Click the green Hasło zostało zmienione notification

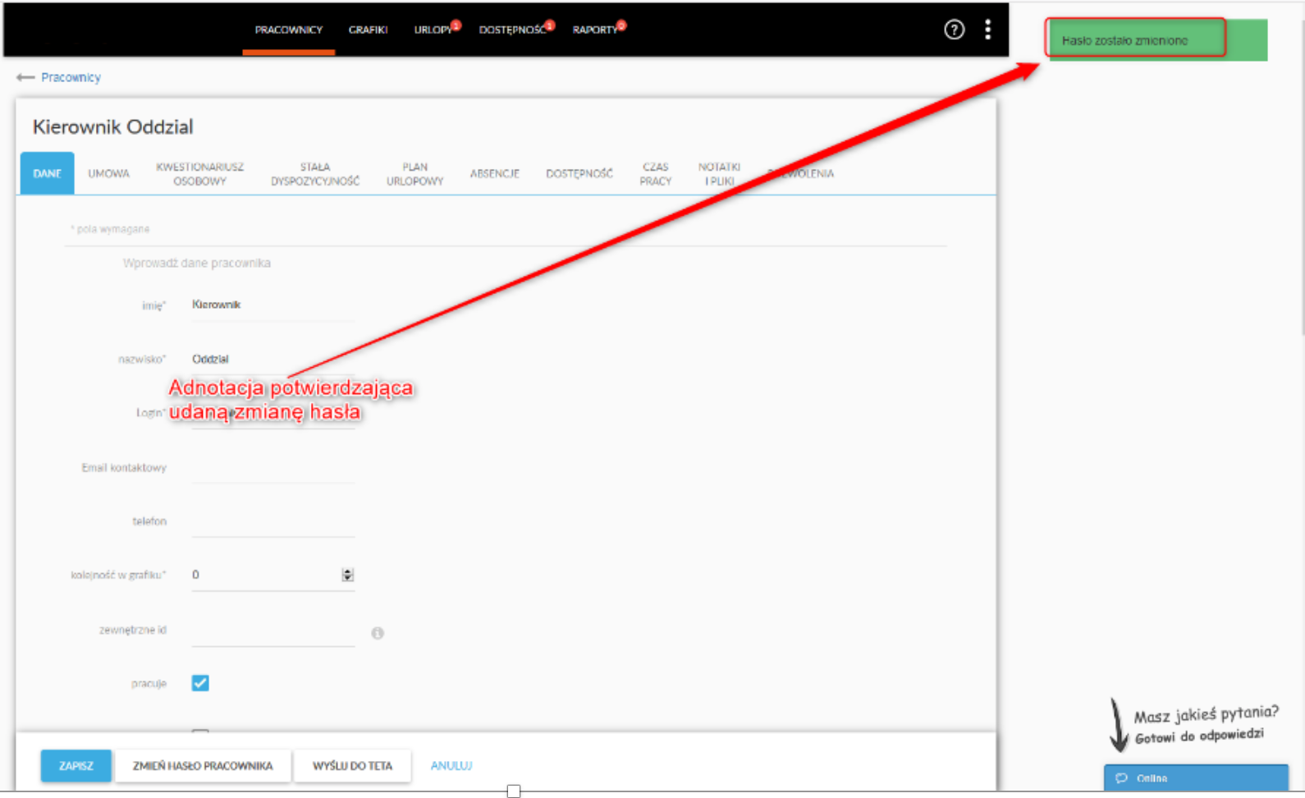point(1158,40)
